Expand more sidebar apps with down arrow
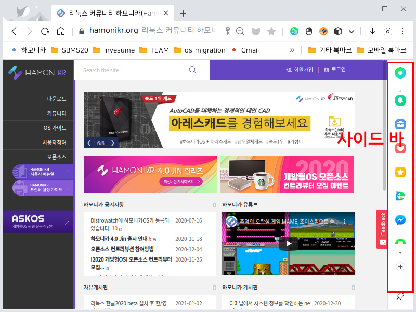 400,252
